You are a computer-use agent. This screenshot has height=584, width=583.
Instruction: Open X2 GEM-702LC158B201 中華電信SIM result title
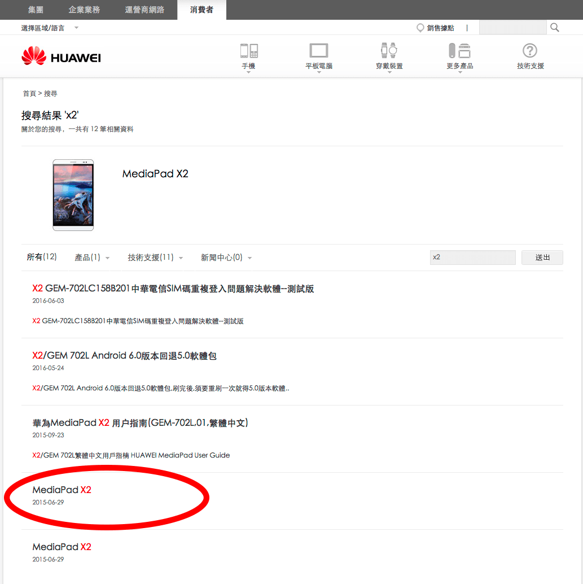173,289
